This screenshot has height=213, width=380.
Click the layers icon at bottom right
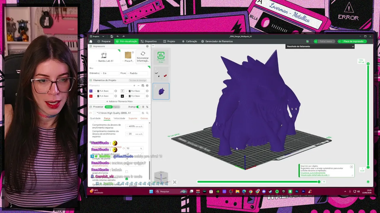(368, 182)
